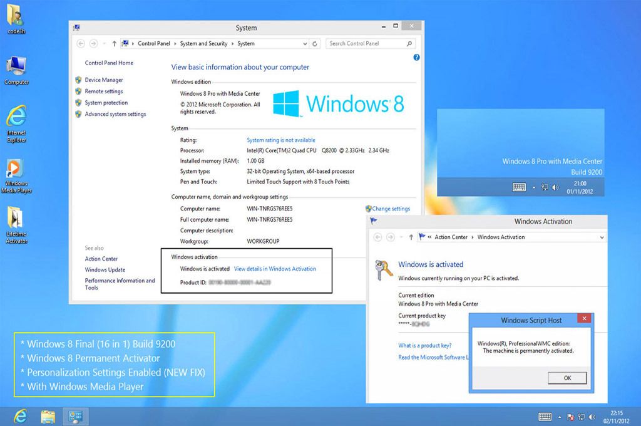Click the 1.00 GB installed memory value
This screenshot has height=426, width=641.
click(x=255, y=161)
